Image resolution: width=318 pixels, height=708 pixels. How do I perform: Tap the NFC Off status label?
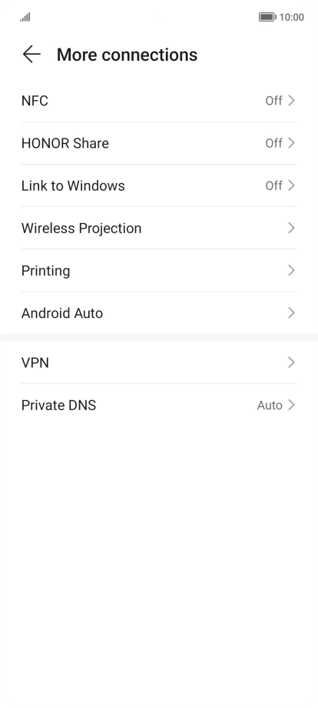pos(274,100)
